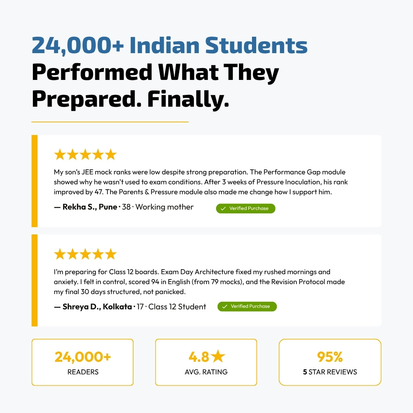The image size is (413, 413).
Task: Click the reviewer name Shreya D., Kolkata
Action: pyautogui.click(x=97, y=307)
